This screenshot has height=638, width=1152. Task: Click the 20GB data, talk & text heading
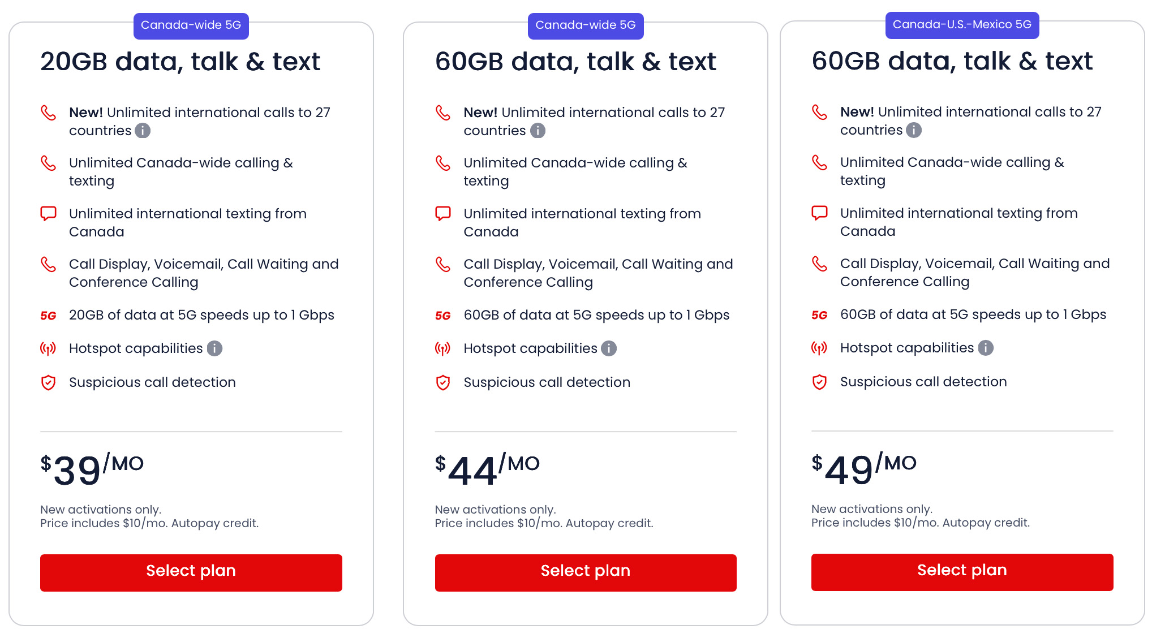tap(180, 62)
